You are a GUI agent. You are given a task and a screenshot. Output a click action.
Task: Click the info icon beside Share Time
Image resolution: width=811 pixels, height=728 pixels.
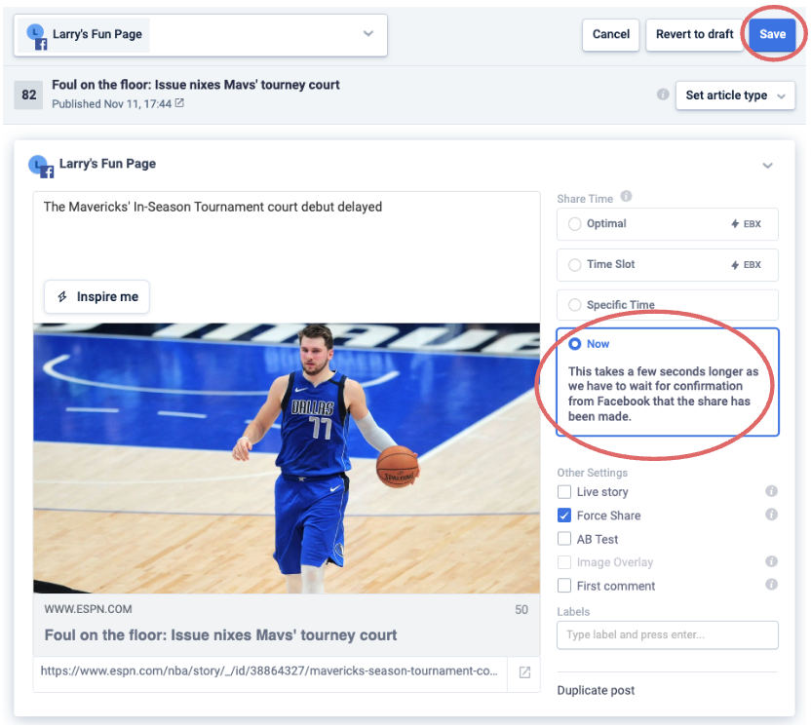click(626, 197)
